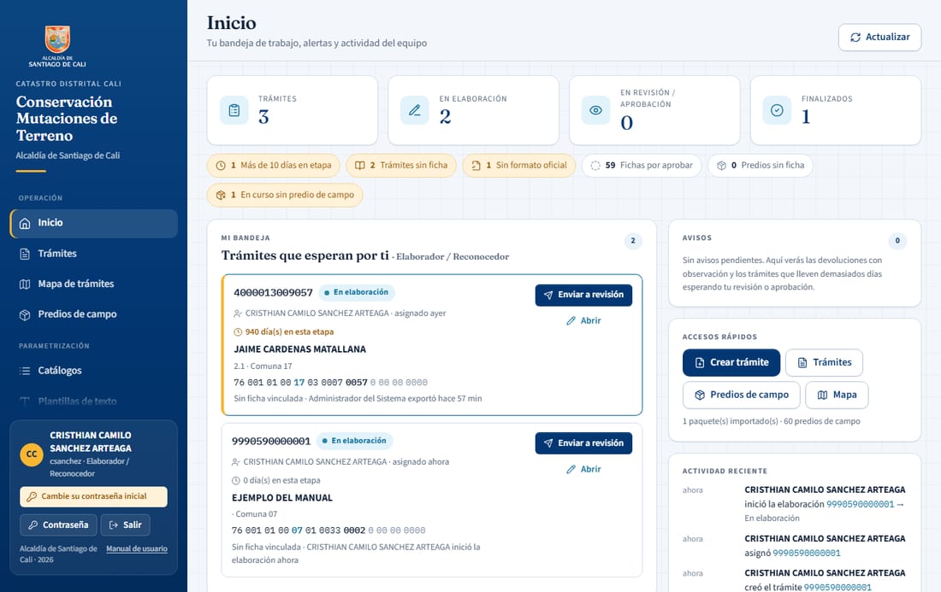941x592 pixels.
Task: Open Catálogos under Parametrización
Action: tap(93, 370)
